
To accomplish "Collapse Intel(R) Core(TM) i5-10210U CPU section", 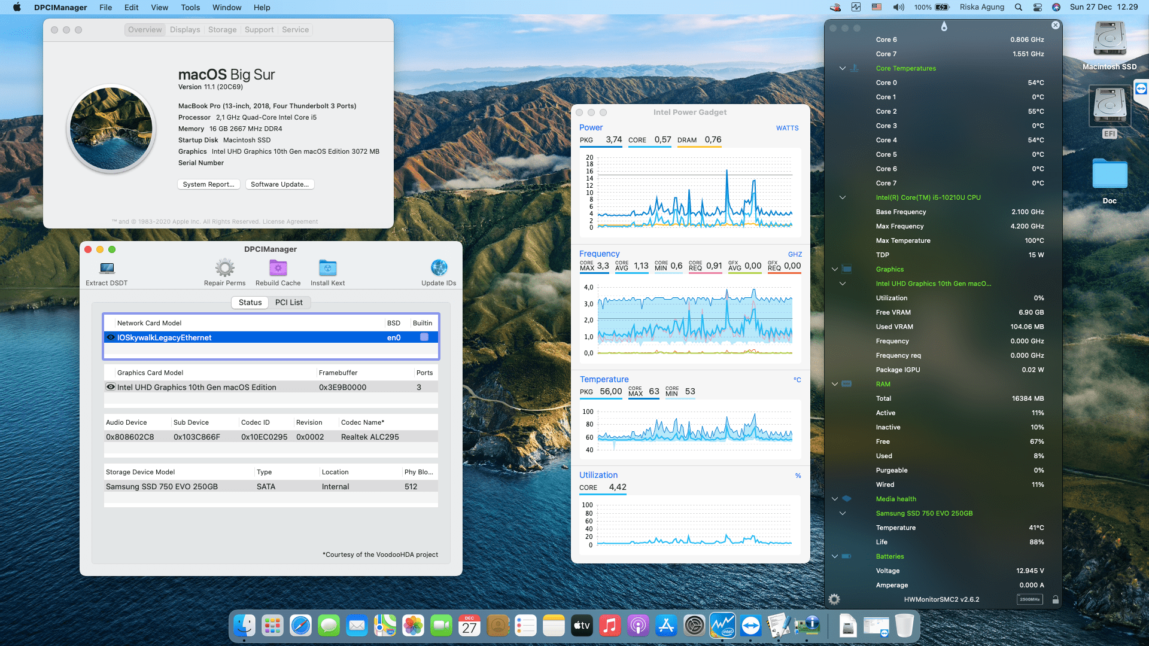I will 843,197.
